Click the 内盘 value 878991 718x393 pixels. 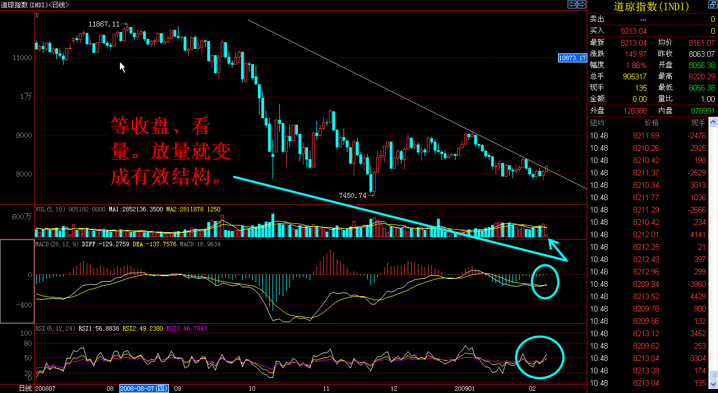click(702, 111)
